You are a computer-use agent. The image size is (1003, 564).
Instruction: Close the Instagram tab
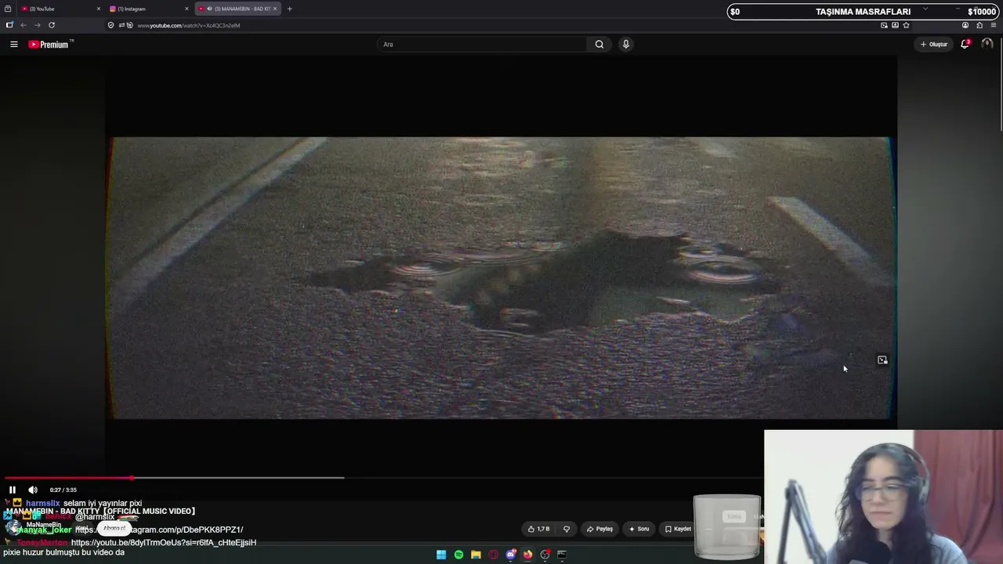[x=186, y=9]
